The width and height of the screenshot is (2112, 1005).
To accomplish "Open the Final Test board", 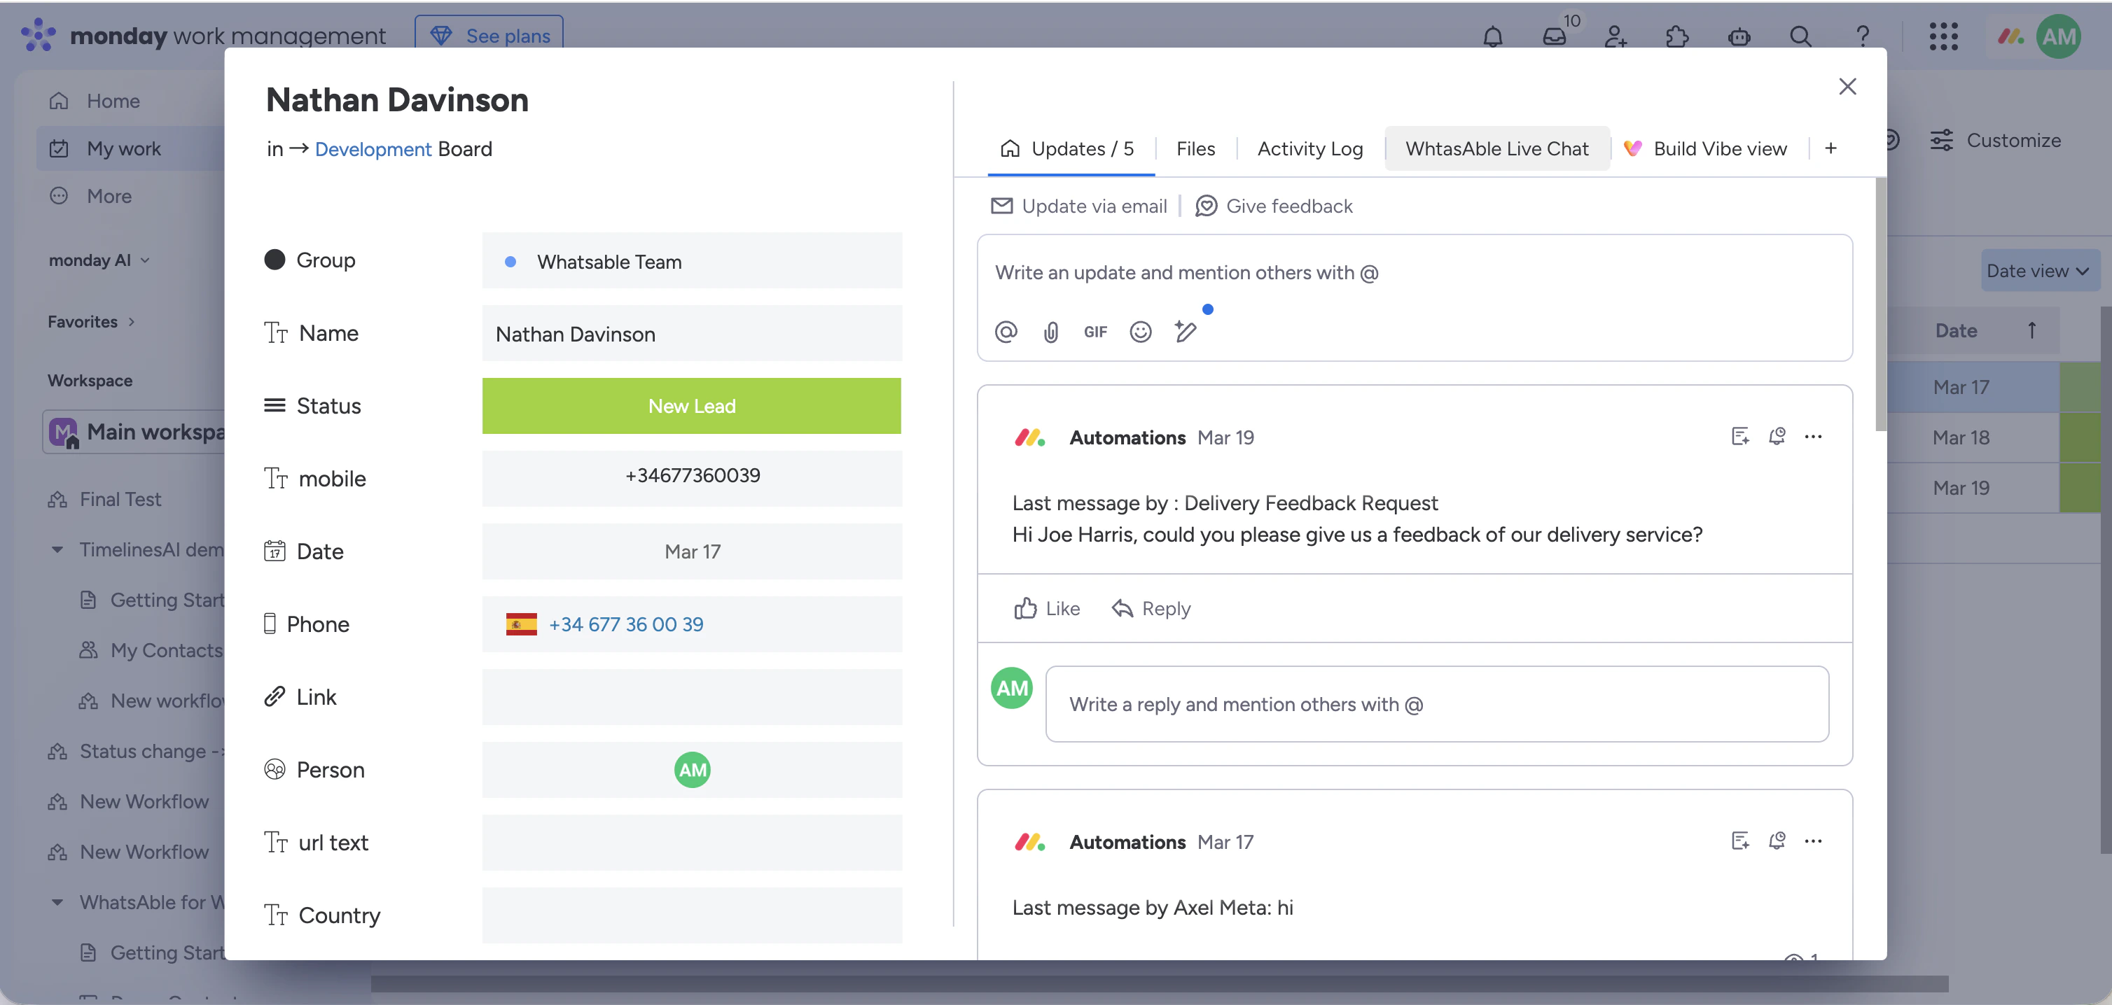I will 120,499.
